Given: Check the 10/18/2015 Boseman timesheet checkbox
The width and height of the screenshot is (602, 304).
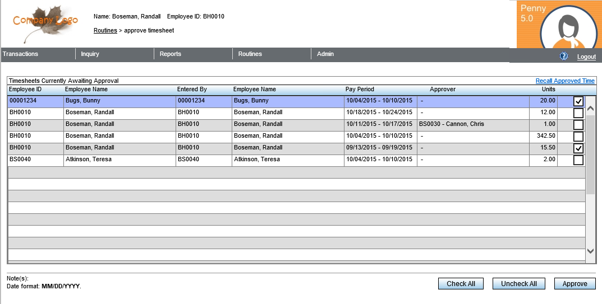Looking at the screenshot, I should point(578,113).
